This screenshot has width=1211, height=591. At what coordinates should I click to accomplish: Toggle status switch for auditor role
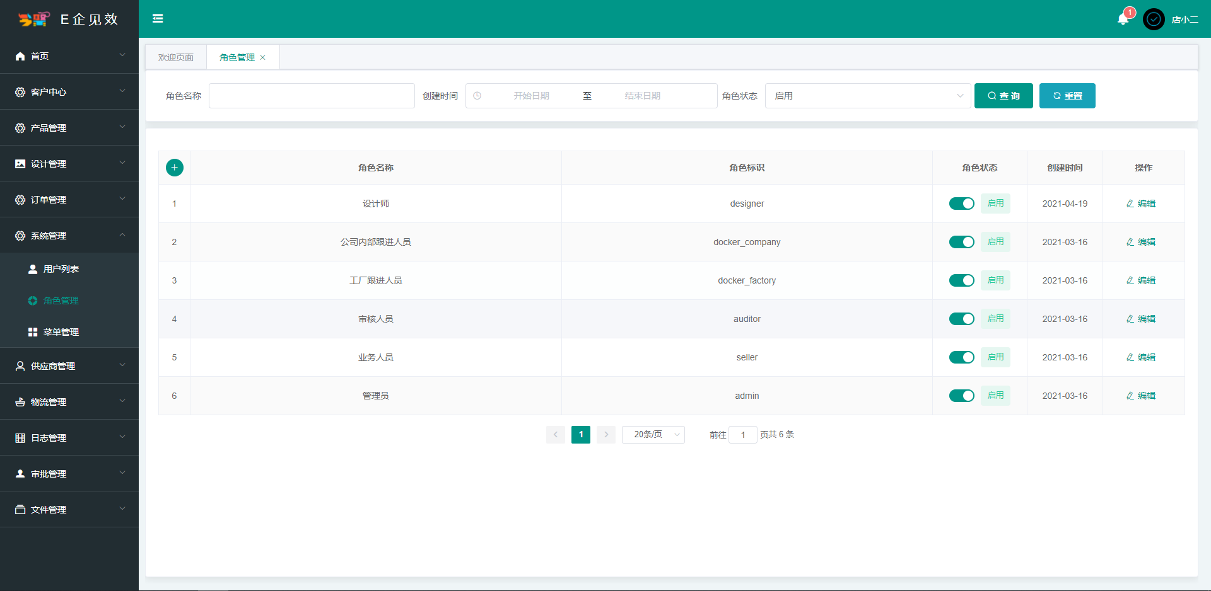coord(961,318)
